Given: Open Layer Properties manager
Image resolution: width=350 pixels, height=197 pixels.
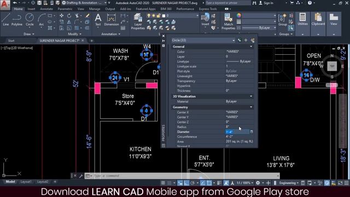Looking at the screenshot, I should pyautogui.click(x=138, y=21).
